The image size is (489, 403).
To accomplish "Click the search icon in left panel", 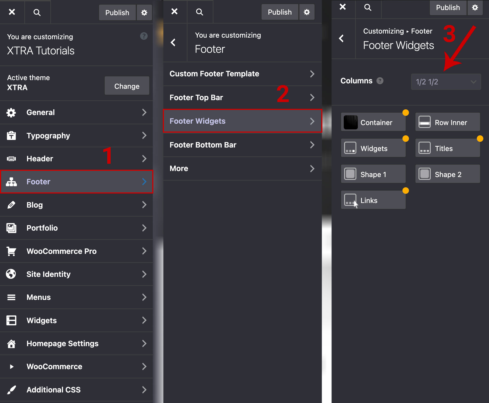I will pyautogui.click(x=37, y=12).
